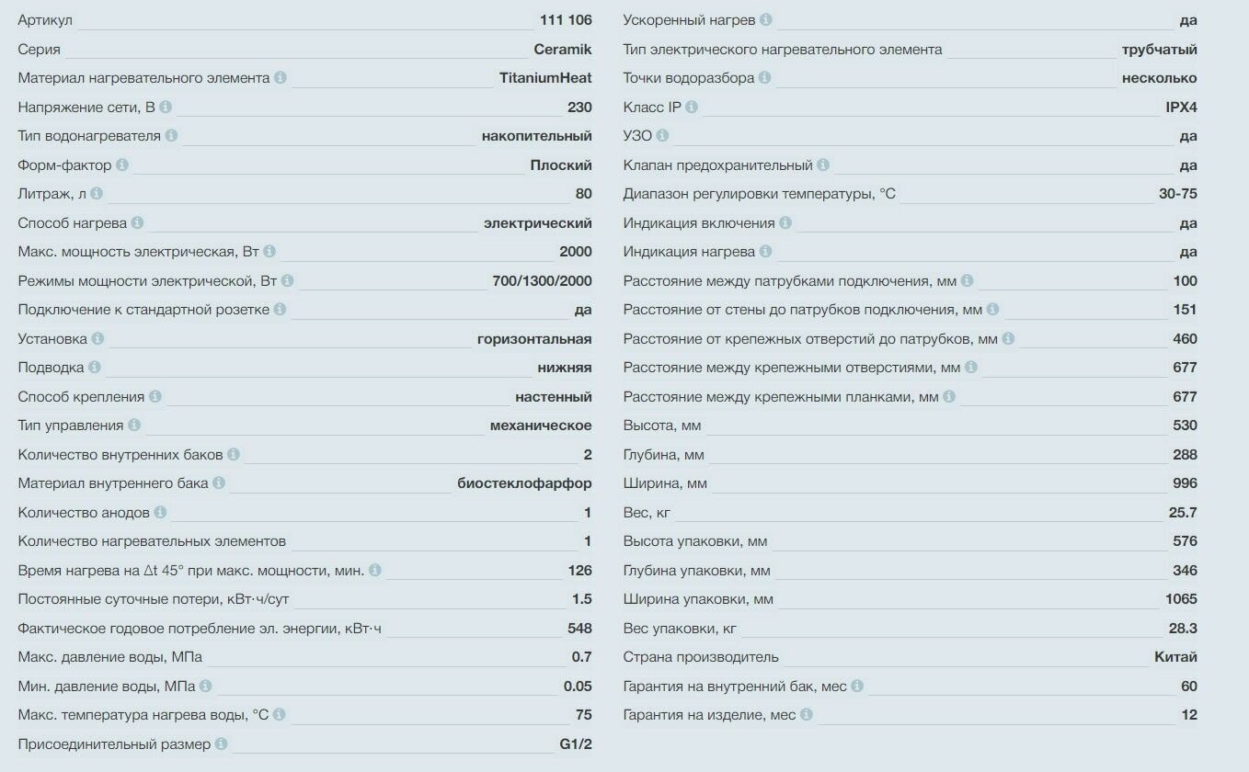Open info icon for Подводка

click(x=95, y=368)
